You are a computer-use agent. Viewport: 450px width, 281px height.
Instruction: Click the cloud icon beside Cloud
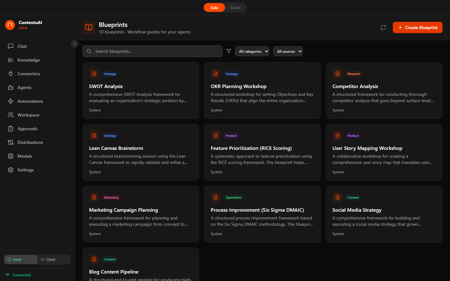42,259
